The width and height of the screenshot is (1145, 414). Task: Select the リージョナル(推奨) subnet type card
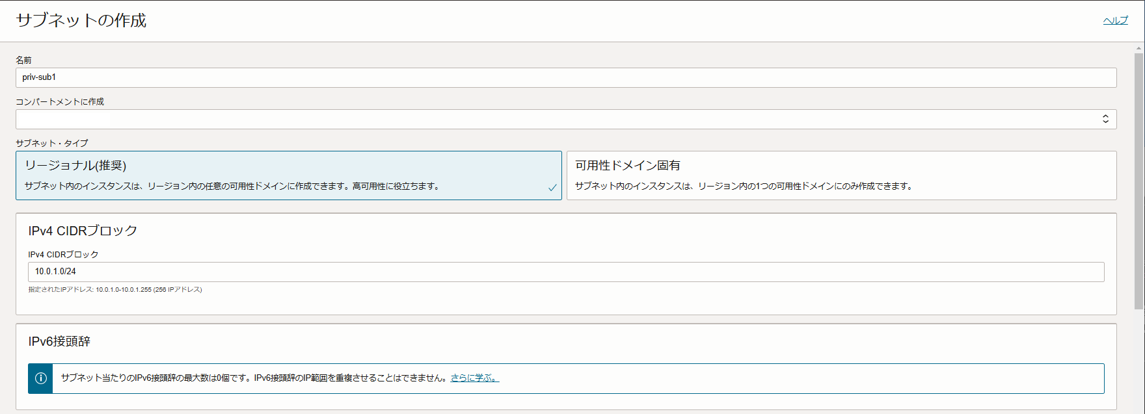click(x=289, y=175)
